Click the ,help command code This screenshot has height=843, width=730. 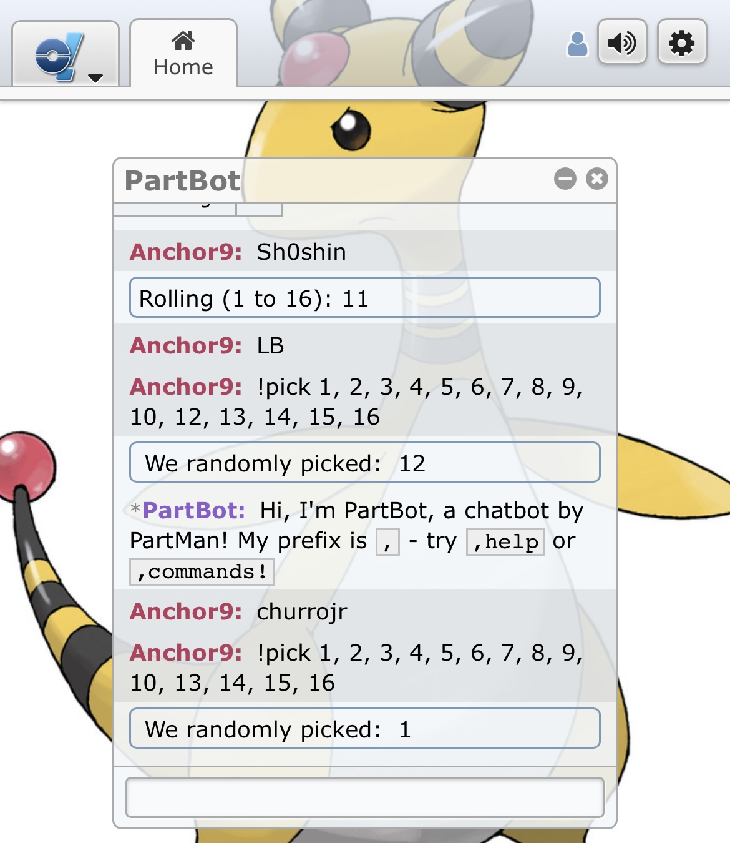point(505,541)
